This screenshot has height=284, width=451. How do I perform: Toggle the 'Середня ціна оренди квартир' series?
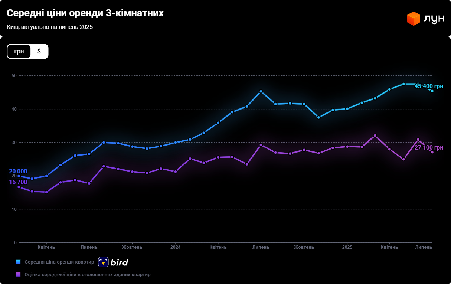click(x=59, y=262)
